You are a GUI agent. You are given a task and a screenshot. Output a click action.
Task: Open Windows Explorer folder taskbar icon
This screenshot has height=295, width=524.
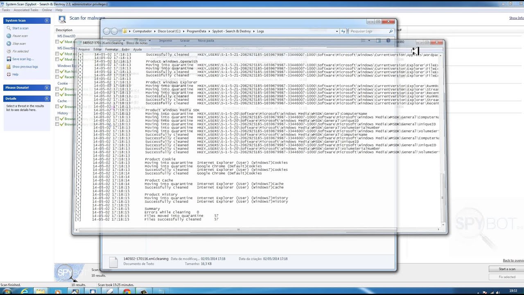point(40,291)
